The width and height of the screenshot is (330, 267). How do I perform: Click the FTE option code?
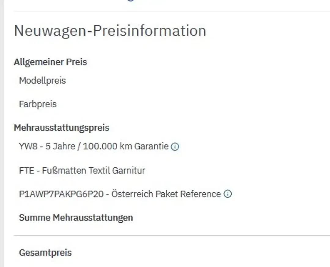26,170
